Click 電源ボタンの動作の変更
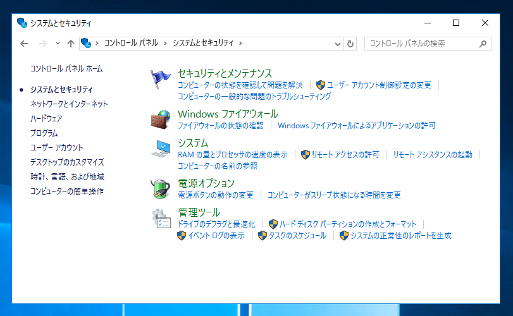 [x=216, y=195]
